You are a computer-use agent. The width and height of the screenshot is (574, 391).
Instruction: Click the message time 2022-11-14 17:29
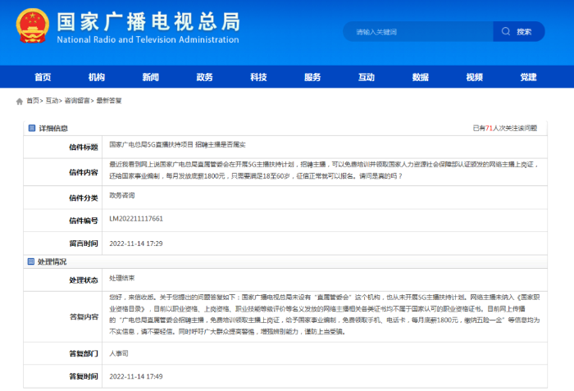[136, 243]
